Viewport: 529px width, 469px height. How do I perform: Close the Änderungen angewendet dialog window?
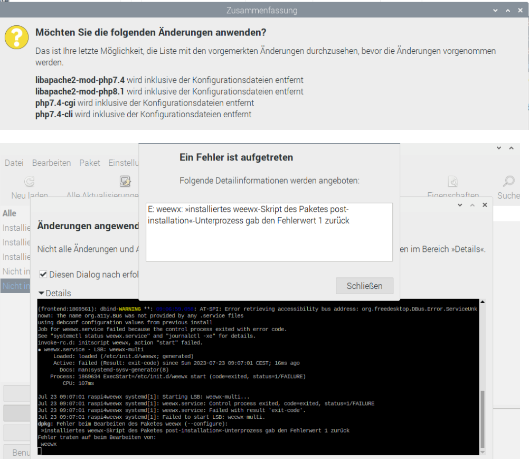[x=485, y=205]
